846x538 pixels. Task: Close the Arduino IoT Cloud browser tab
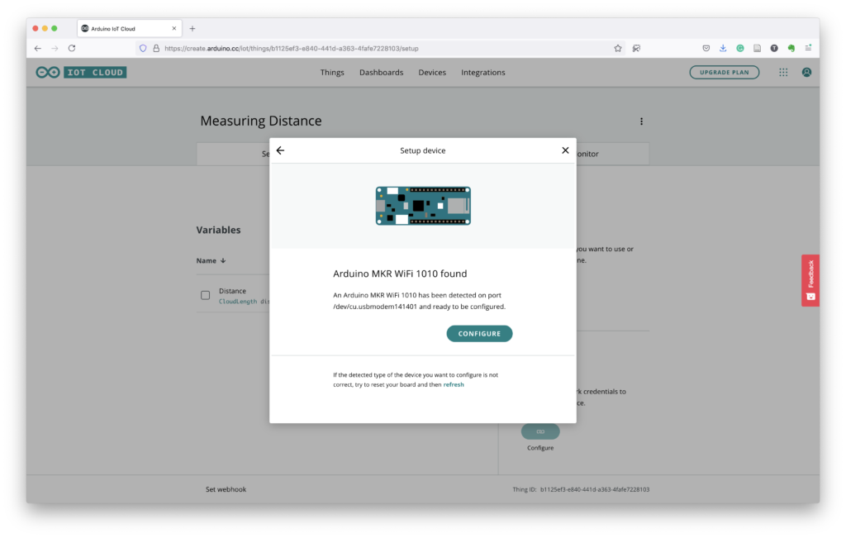[174, 29]
